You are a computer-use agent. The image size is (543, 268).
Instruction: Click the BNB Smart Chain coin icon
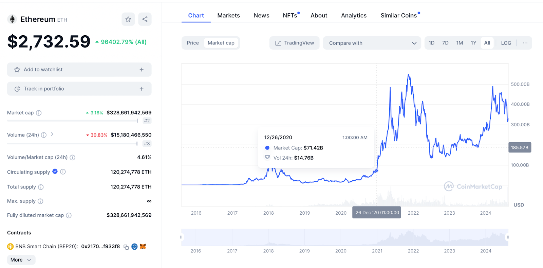point(10,247)
